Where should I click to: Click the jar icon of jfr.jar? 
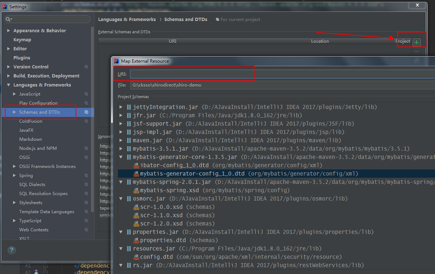pos(129,115)
